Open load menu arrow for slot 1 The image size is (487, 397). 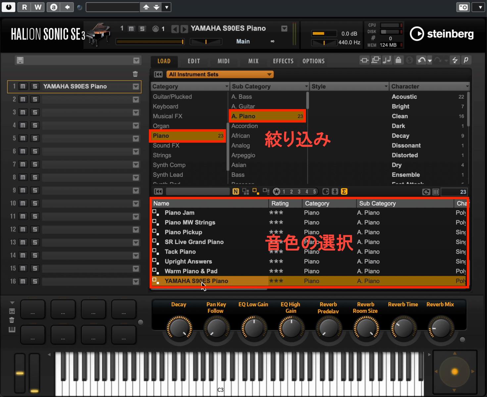coord(136,87)
